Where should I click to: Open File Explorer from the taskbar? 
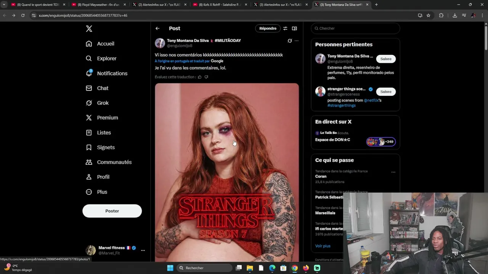(250, 268)
